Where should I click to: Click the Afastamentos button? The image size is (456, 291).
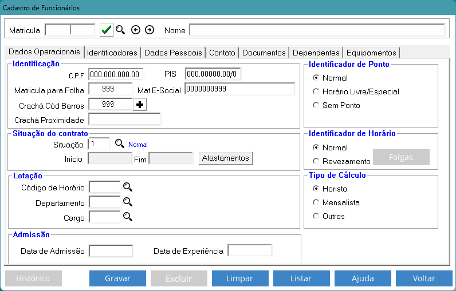[226, 158]
